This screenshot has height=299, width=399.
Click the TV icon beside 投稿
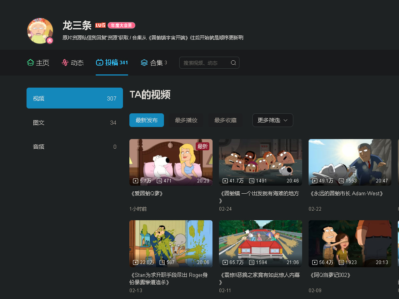point(100,62)
